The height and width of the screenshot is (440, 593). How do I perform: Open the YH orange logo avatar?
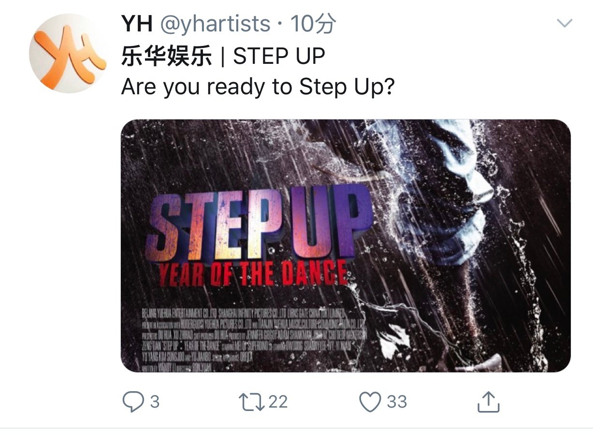(x=68, y=53)
